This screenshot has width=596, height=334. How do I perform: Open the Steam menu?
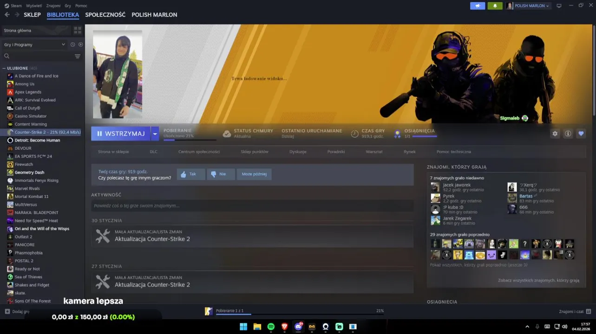(x=16, y=6)
